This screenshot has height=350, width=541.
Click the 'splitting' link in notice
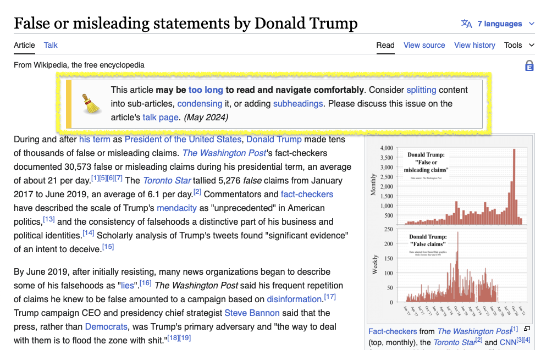coord(421,90)
